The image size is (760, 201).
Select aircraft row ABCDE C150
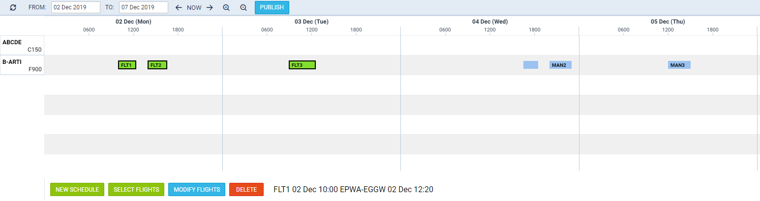pos(22,45)
